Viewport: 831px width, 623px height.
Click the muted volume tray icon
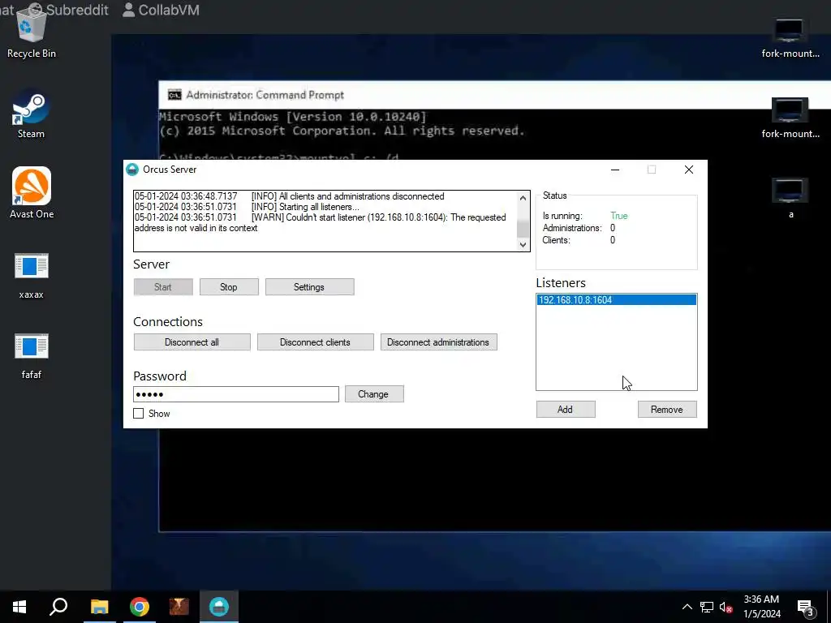[726, 607]
